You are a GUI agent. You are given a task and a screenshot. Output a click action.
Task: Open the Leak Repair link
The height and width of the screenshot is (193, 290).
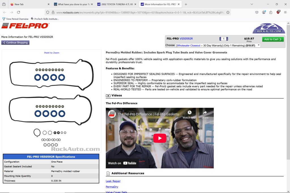(x=113, y=181)
